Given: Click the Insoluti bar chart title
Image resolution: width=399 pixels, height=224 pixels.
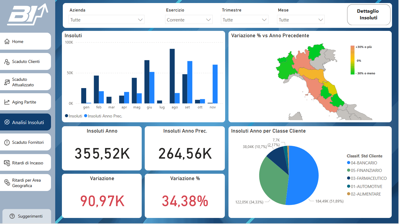Looking at the screenshot, I should coord(73,36).
